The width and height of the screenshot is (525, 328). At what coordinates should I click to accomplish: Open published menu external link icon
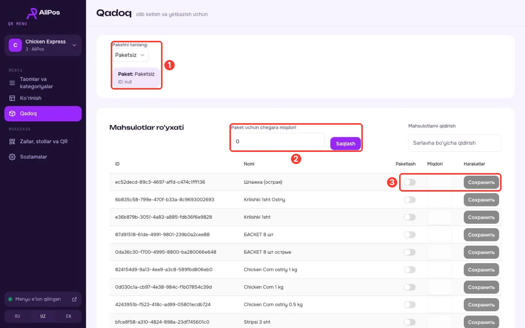pos(74,299)
